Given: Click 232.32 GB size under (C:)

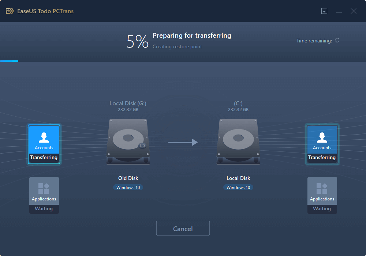Looking at the screenshot, I should coord(238,110).
